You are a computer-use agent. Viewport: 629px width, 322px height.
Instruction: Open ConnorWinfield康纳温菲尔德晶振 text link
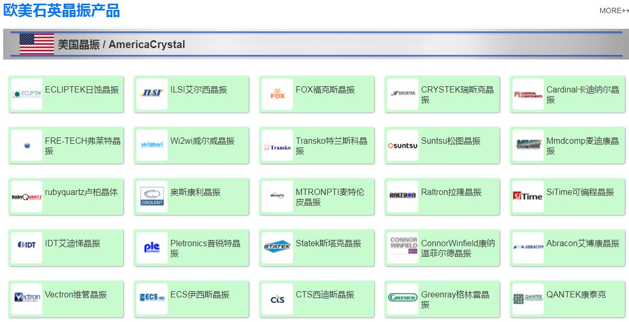point(458,248)
